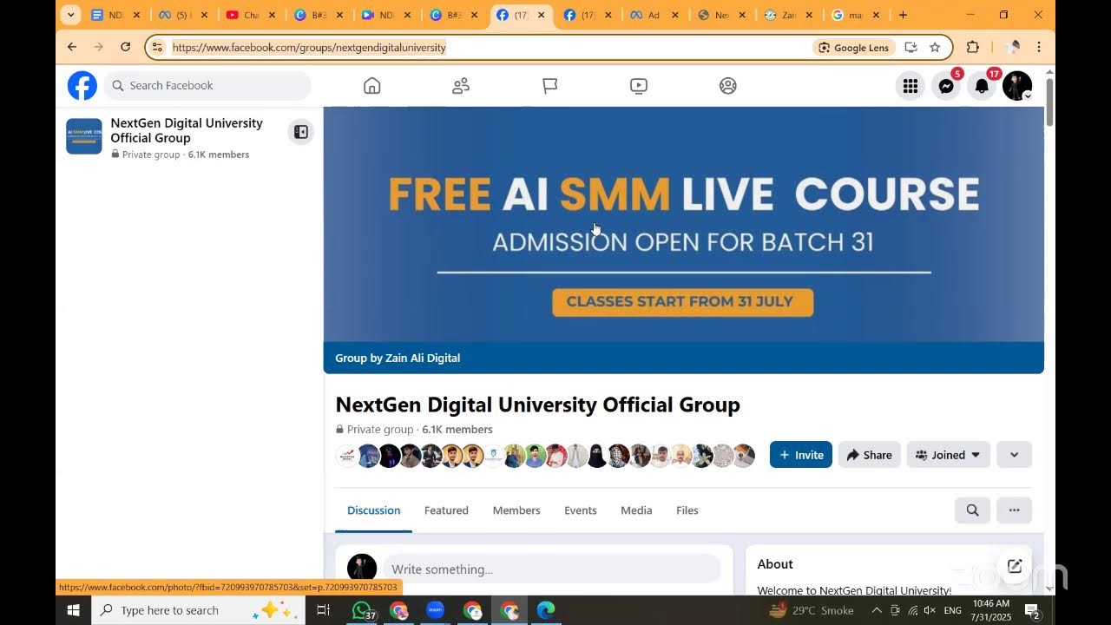
Task: View site information icon in address bar
Action: [157, 47]
